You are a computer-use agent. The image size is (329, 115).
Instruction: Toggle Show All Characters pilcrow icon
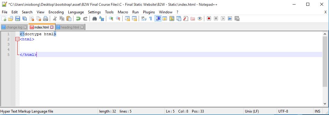coord(151,19)
